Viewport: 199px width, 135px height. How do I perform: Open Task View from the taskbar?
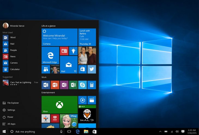coord(69,131)
